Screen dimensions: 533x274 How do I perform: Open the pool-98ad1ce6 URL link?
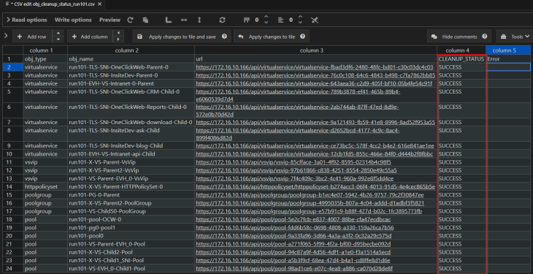point(294,268)
